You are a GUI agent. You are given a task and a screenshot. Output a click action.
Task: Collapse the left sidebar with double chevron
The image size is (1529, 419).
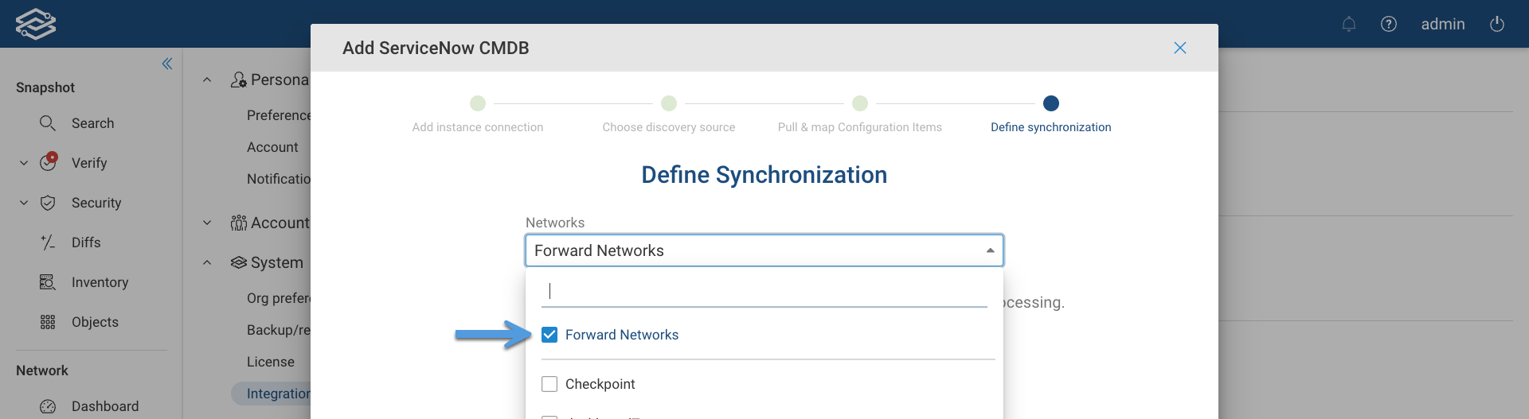(167, 64)
